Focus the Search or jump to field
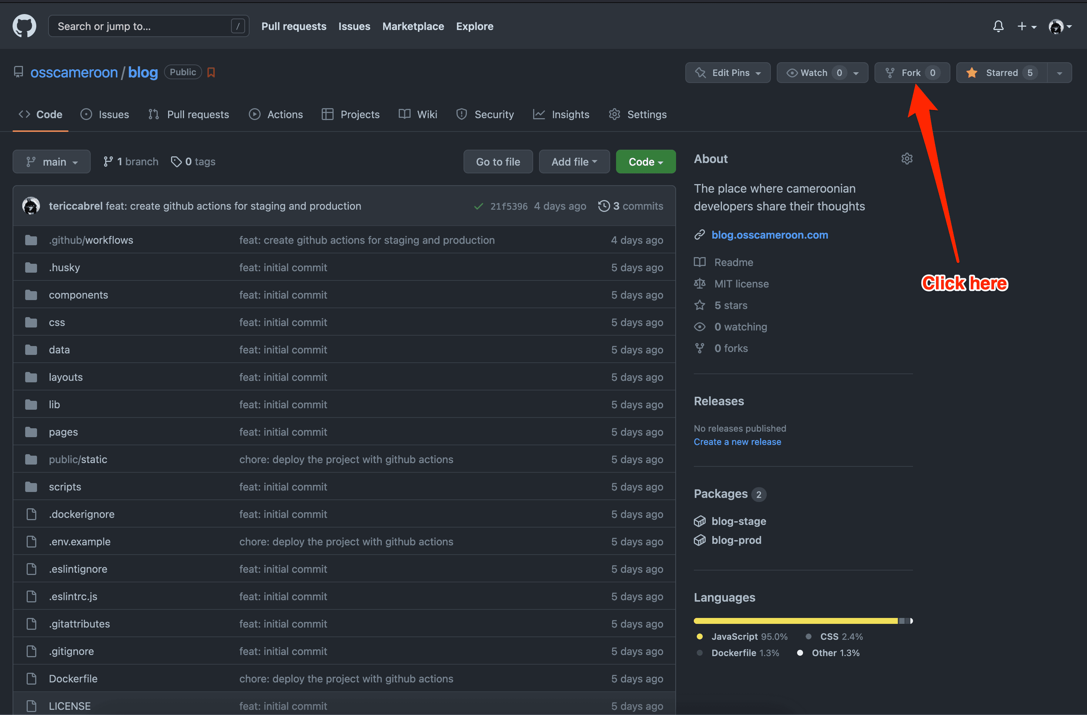The height and width of the screenshot is (715, 1087). (x=148, y=26)
